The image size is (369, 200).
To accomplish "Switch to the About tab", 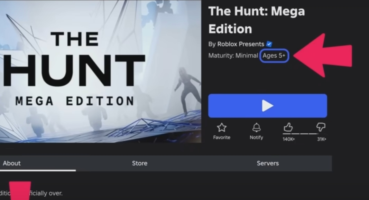I will [12, 163].
